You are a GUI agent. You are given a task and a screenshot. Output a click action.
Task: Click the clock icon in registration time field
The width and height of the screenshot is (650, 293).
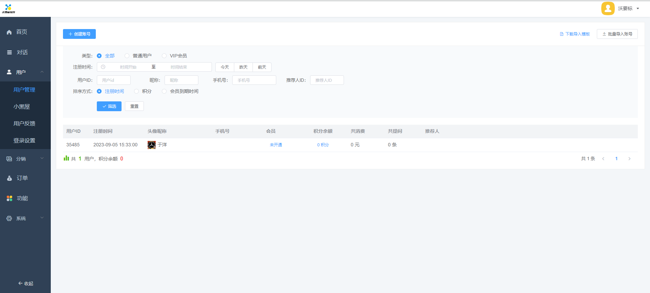click(103, 67)
